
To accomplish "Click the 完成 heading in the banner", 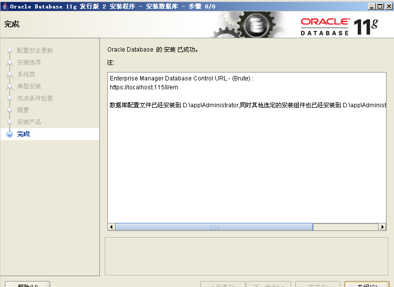I will point(12,24).
